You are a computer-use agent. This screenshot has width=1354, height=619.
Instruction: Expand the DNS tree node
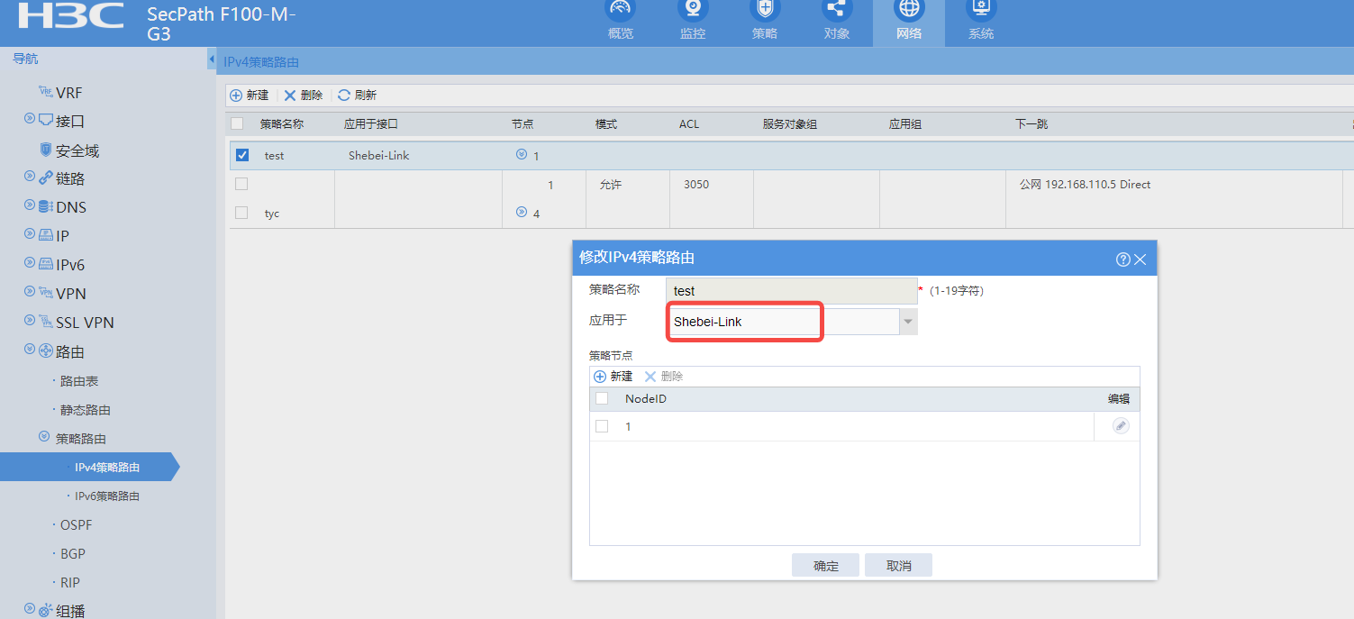point(30,205)
